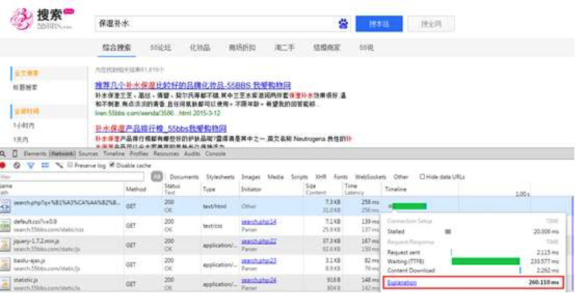Select the 淘二手 page tab
Viewport: 575px width, 293px height.
coord(285,48)
